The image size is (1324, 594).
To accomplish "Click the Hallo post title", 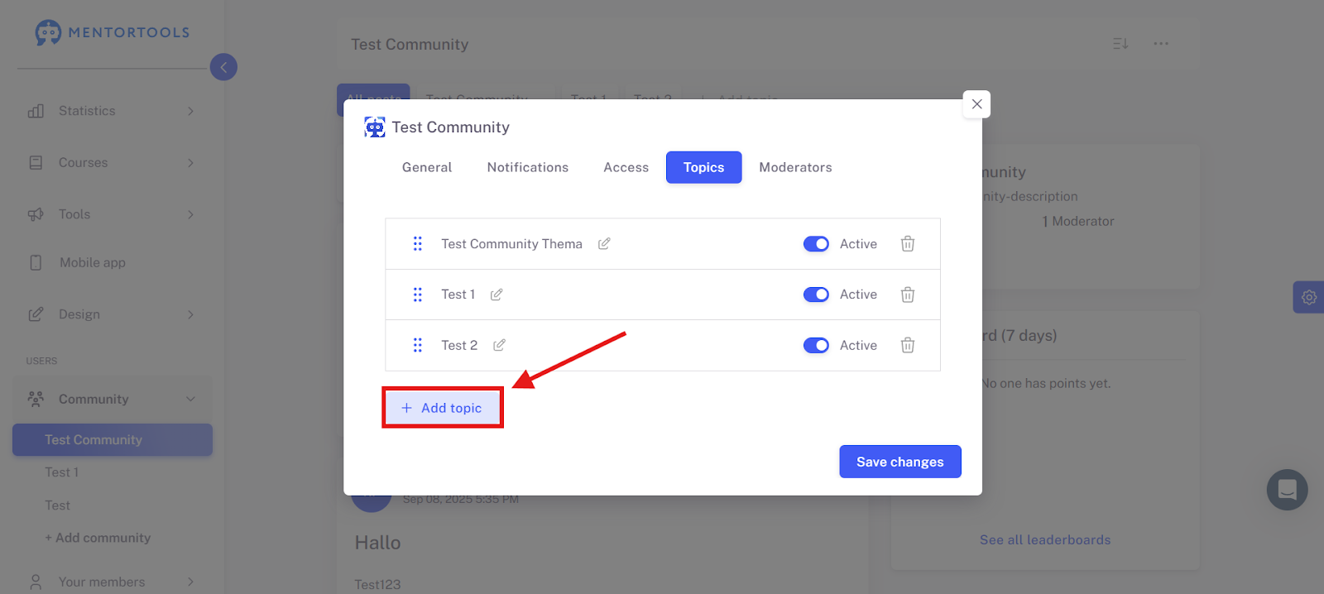I will 378,543.
